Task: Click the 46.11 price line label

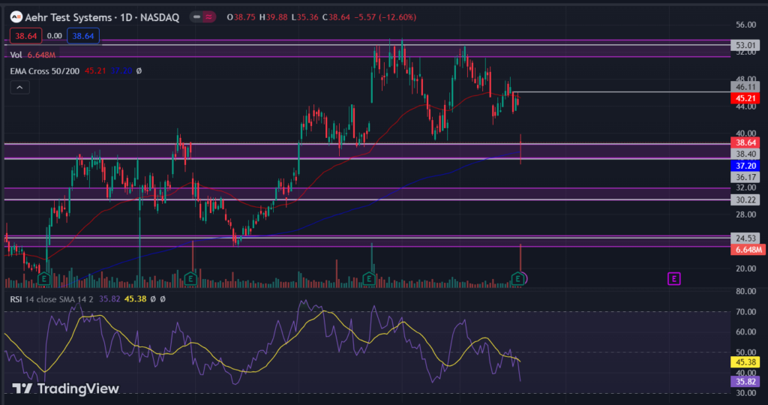Action: pos(745,87)
